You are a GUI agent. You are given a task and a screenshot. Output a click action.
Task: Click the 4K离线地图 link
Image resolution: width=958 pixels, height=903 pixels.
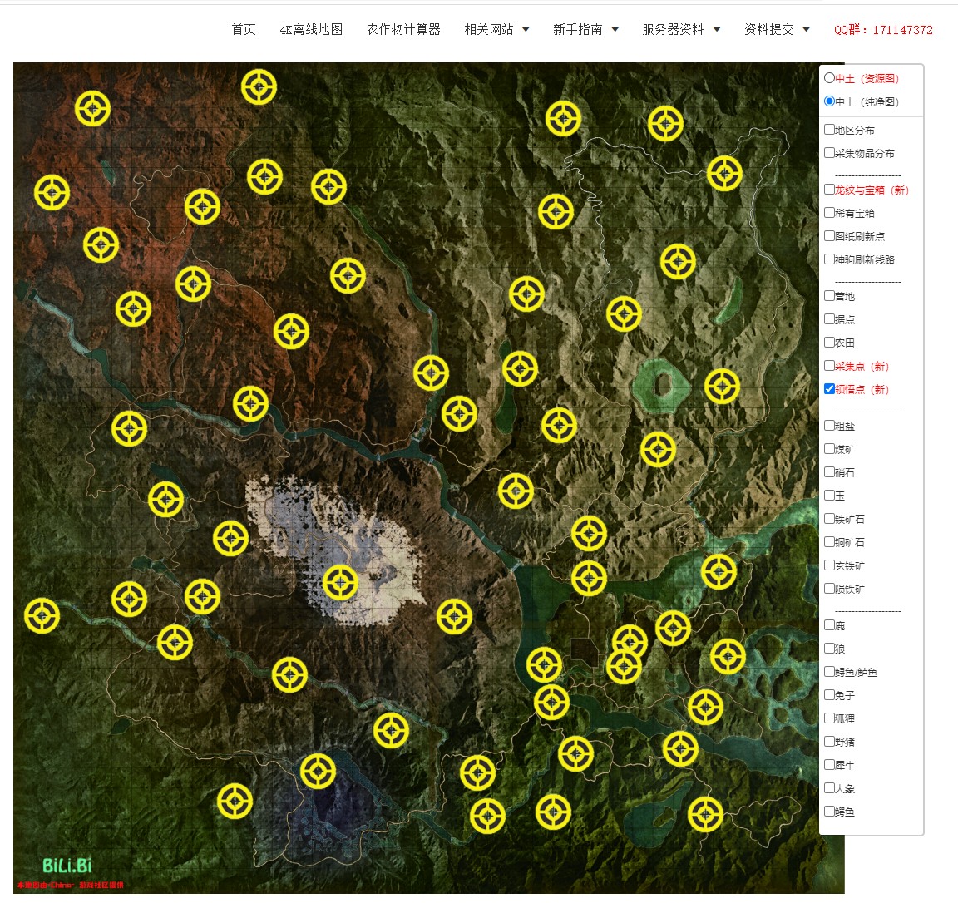[311, 29]
